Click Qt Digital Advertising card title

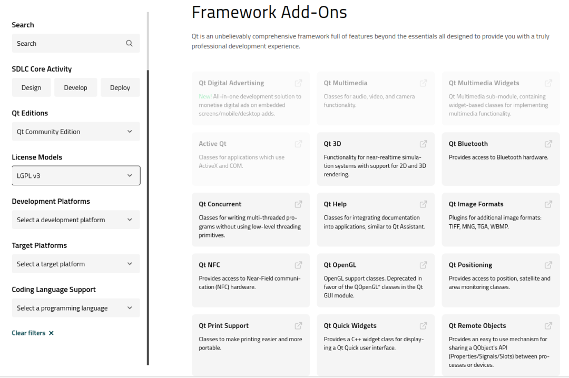point(231,83)
